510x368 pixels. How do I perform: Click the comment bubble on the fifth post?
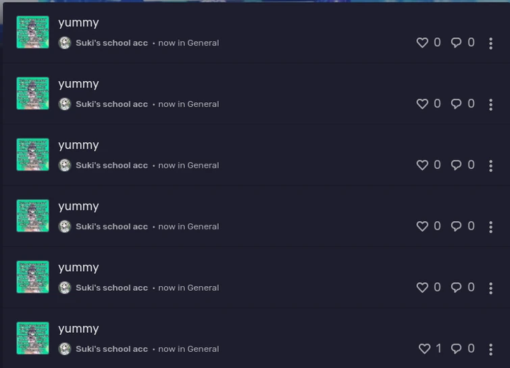pyautogui.click(x=457, y=287)
